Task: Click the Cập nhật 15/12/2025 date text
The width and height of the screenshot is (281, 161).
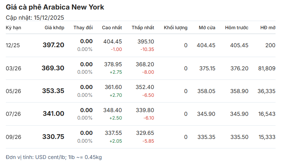Action: tap(35, 18)
